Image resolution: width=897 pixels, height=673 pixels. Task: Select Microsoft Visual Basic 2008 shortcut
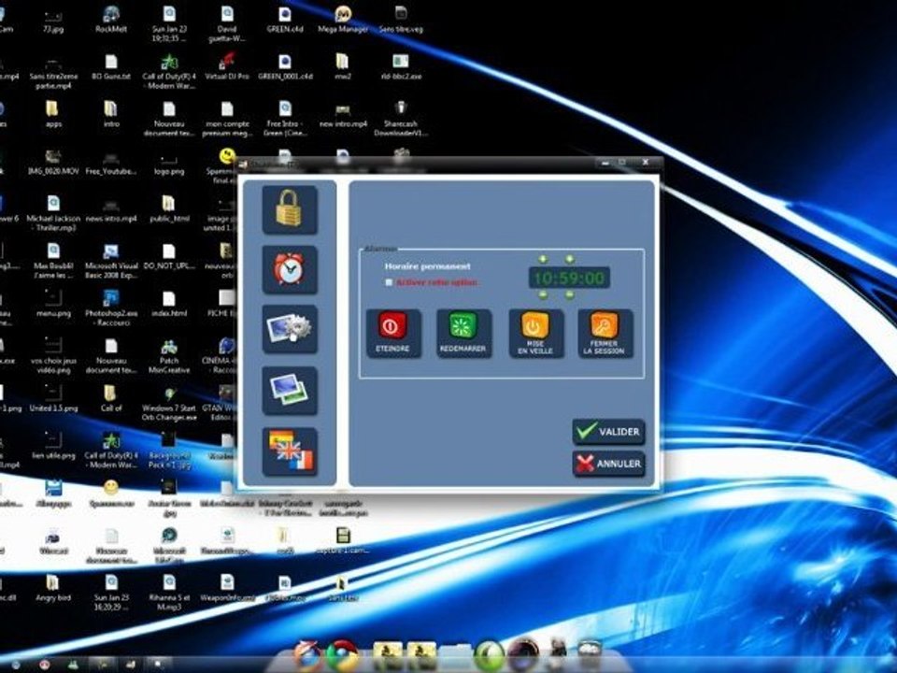click(x=111, y=261)
